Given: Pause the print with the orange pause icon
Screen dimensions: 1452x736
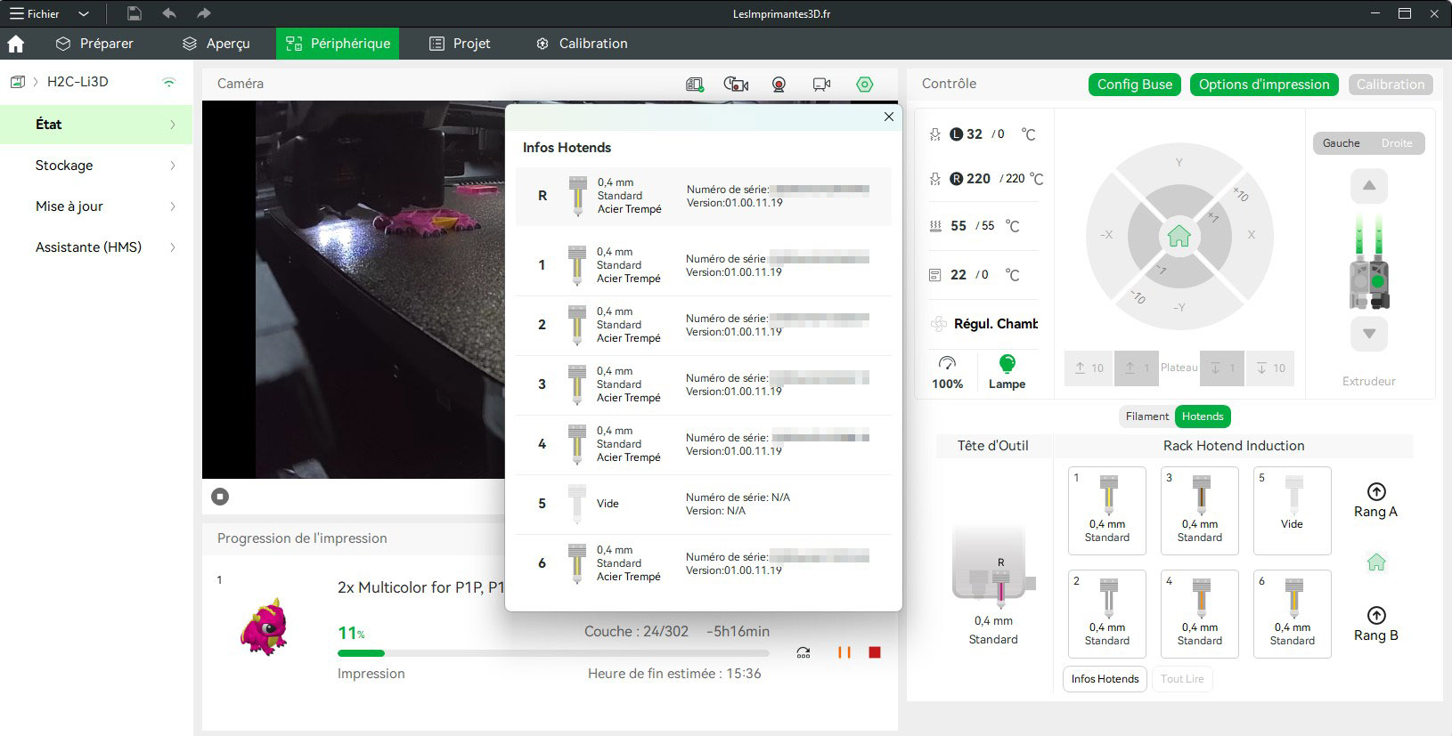Looking at the screenshot, I should [x=844, y=652].
